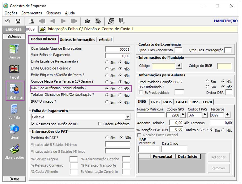Image resolution: width=242 pixels, height=184 pixels.
Task: Switch to the Outras Informações tab
Action: click(x=77, y=40)
